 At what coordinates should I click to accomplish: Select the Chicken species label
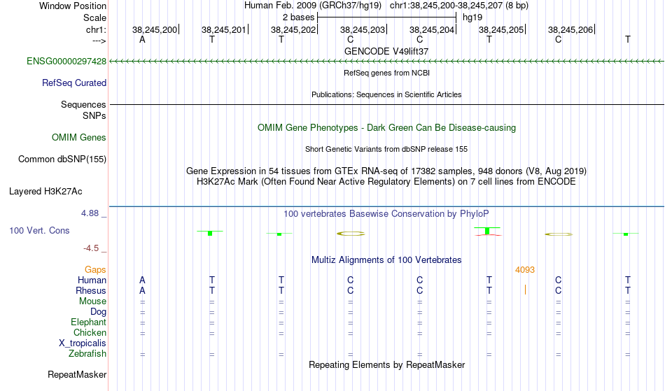tap(90, 333)
